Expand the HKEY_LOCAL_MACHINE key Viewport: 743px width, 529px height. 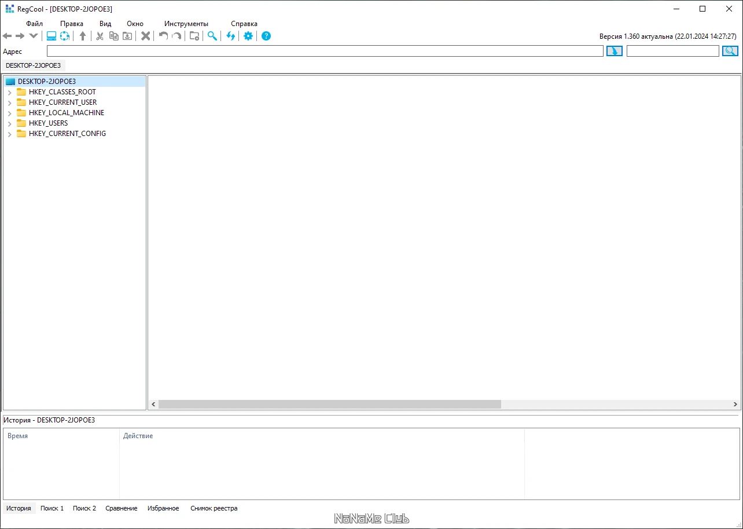(9, 113)
